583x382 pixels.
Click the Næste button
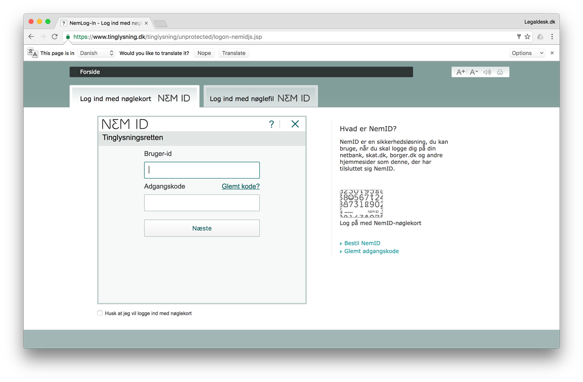point(202,228)
